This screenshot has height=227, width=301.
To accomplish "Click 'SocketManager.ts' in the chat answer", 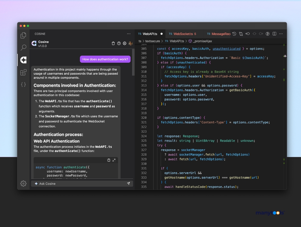I will coord(60,116).
